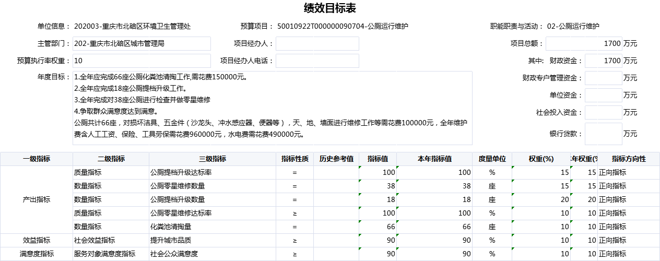Screen dimensions: 660x261
Task: Click 指标值 cell 66 for 化粪池清掏量
Action: (x=378, y=227)
